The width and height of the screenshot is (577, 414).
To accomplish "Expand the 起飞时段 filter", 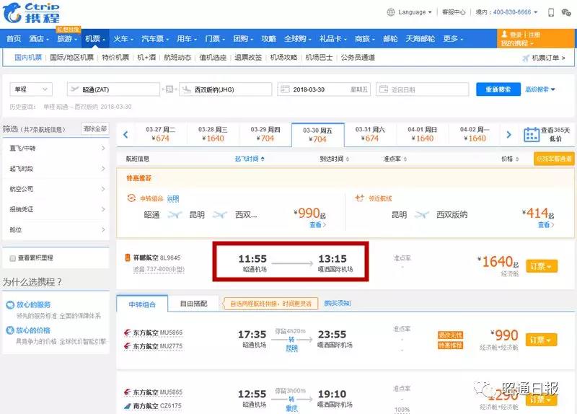I will 56,169.
